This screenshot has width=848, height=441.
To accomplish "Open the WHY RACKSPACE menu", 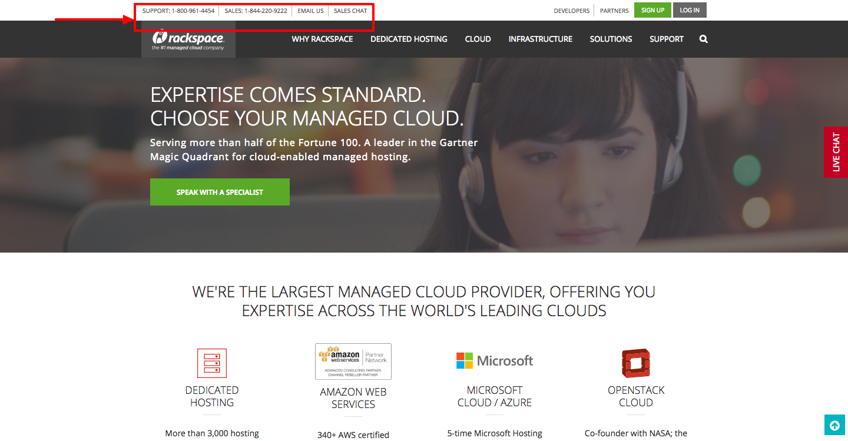I will click(322, 39).
